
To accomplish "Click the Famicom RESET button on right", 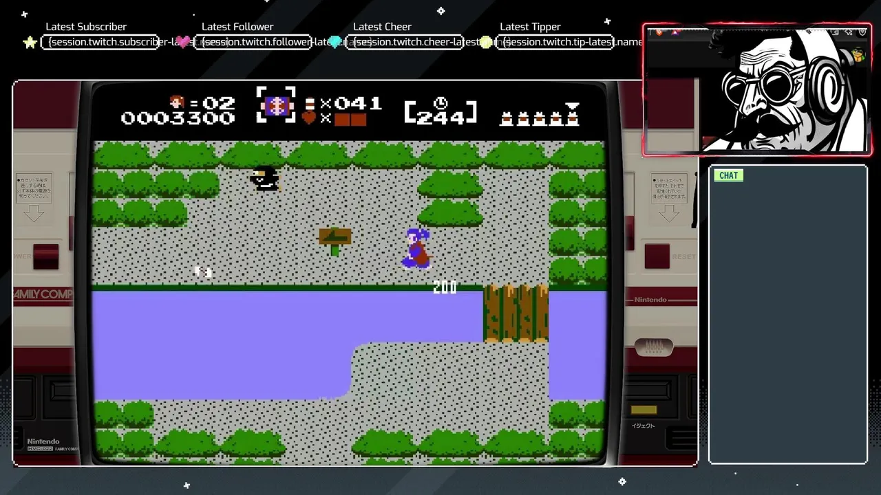I will (657, 256).
